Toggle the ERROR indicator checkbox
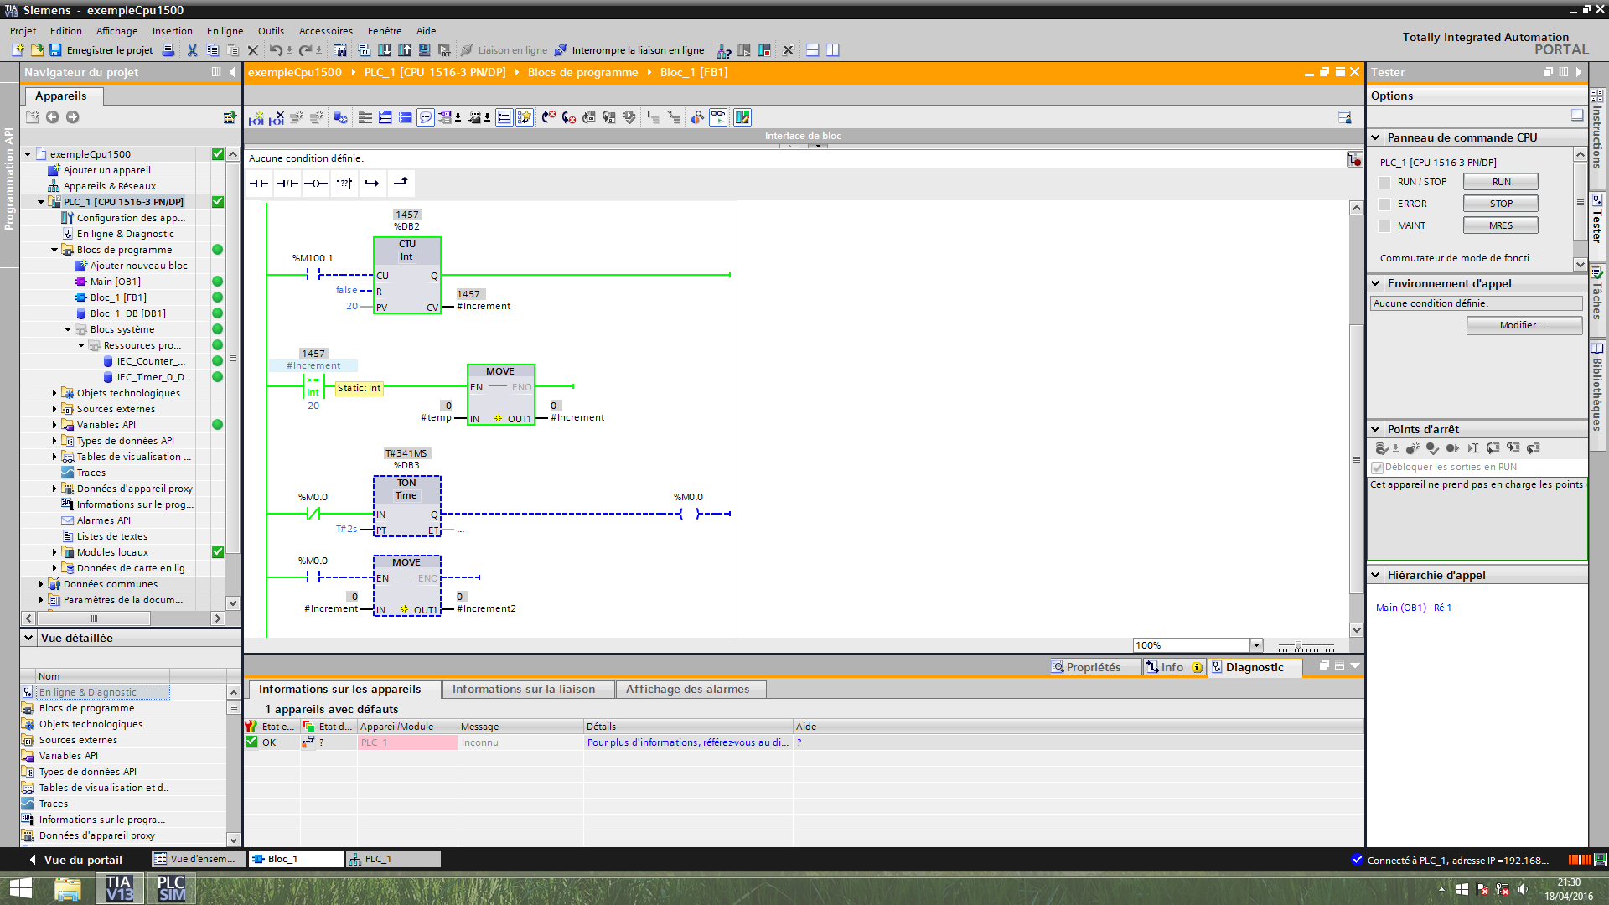 pyautogui.click(x=1384, y=204)
